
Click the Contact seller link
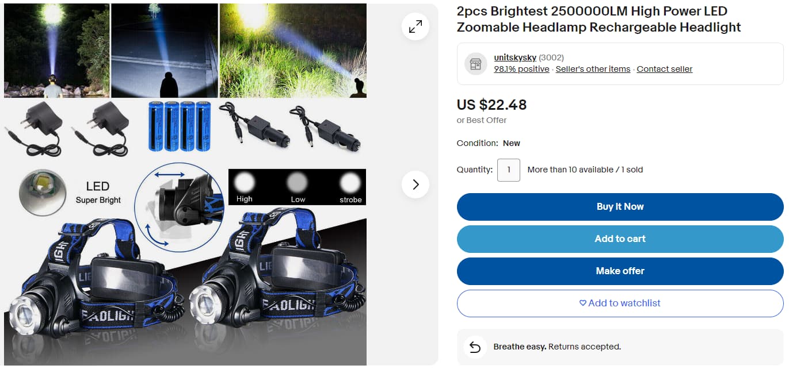665,69
